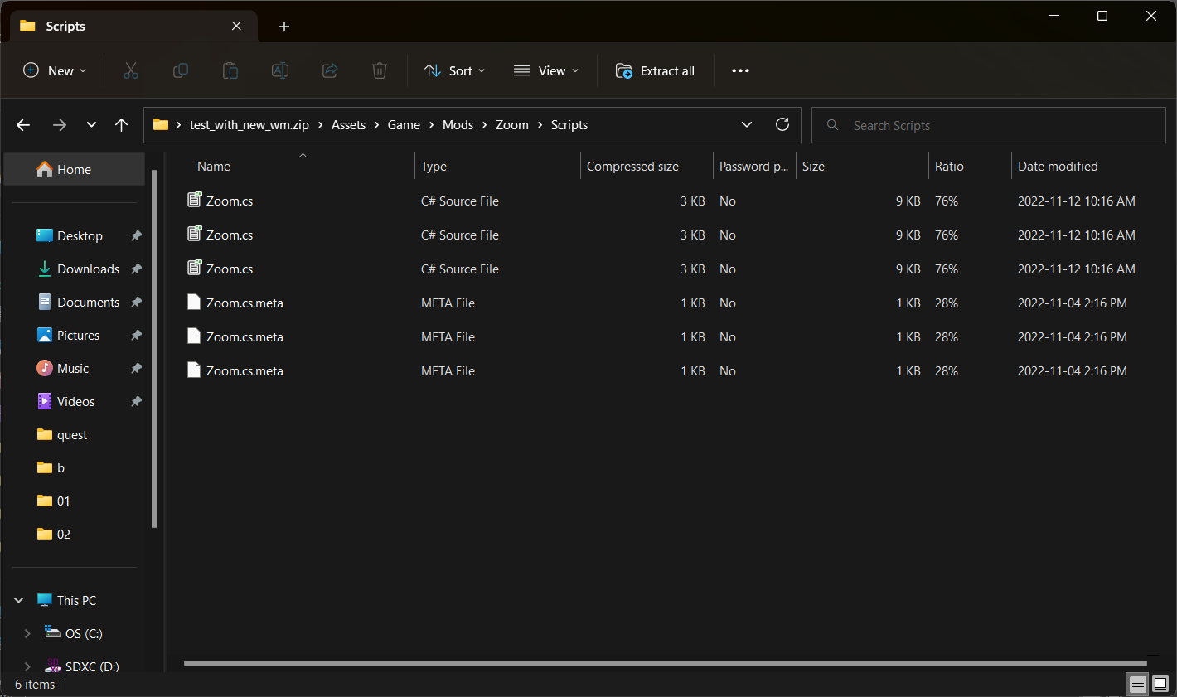Sort by Size column header
The image size is (1177, 697).
click(x=862, y=167)
